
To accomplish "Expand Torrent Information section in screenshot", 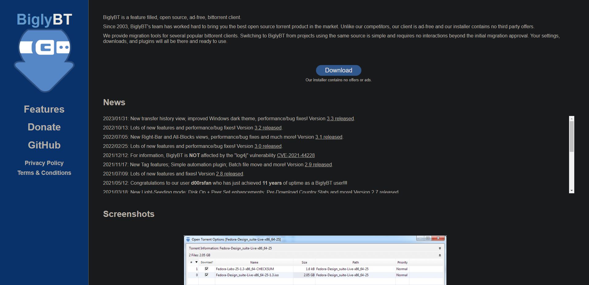I will pos(440,248).
